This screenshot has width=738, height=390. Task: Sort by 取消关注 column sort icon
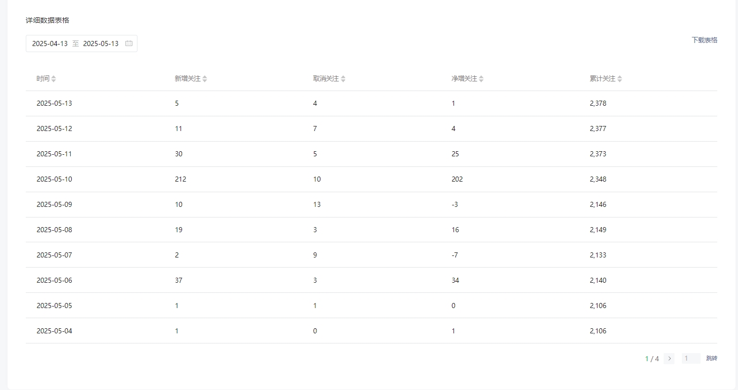[x=343, y=79]
